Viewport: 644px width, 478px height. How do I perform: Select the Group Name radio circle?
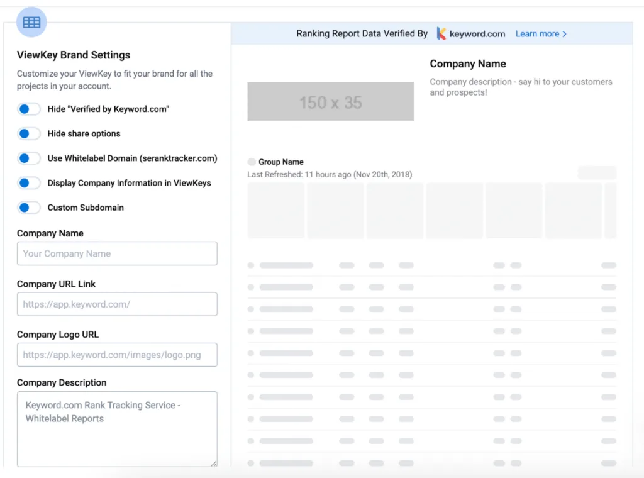pyautogui.click(x=252, y=162)
